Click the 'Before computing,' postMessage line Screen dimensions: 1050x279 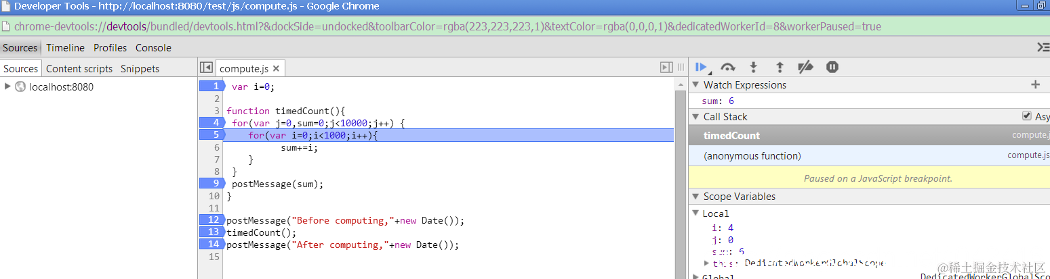coord(345,220)
